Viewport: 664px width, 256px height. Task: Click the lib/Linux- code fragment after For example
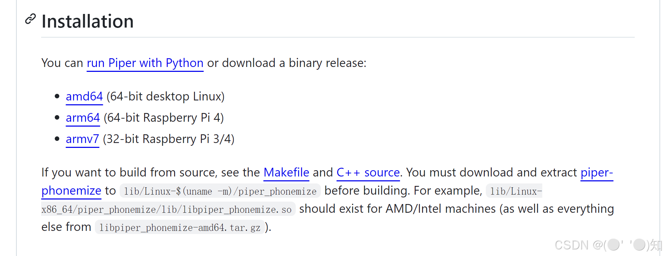514,191
